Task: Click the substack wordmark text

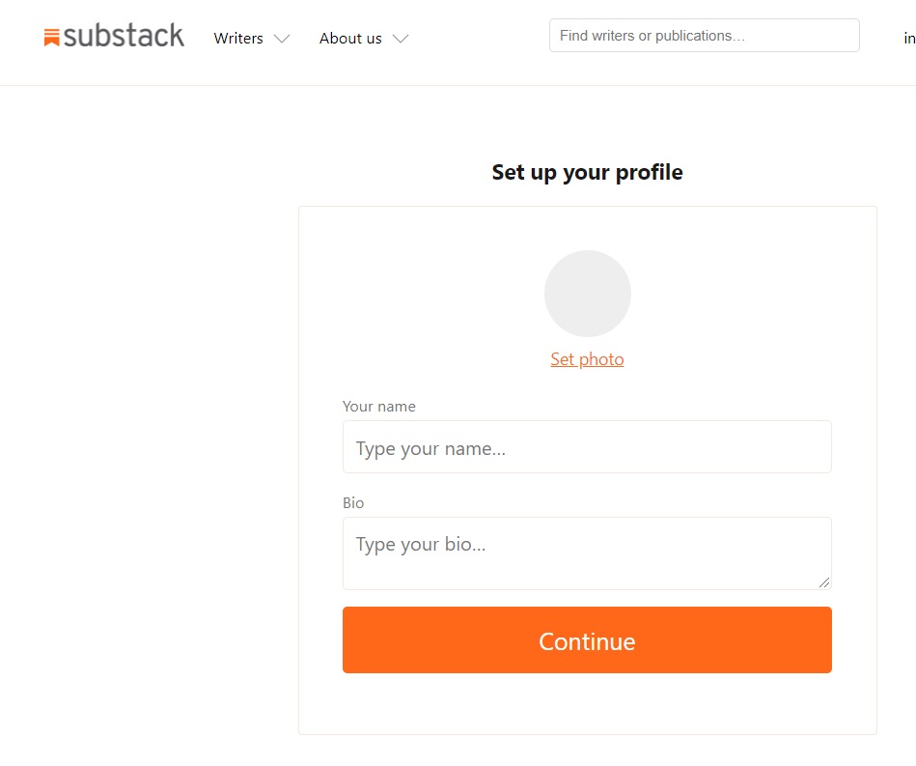Action: [x=124, y=35]
